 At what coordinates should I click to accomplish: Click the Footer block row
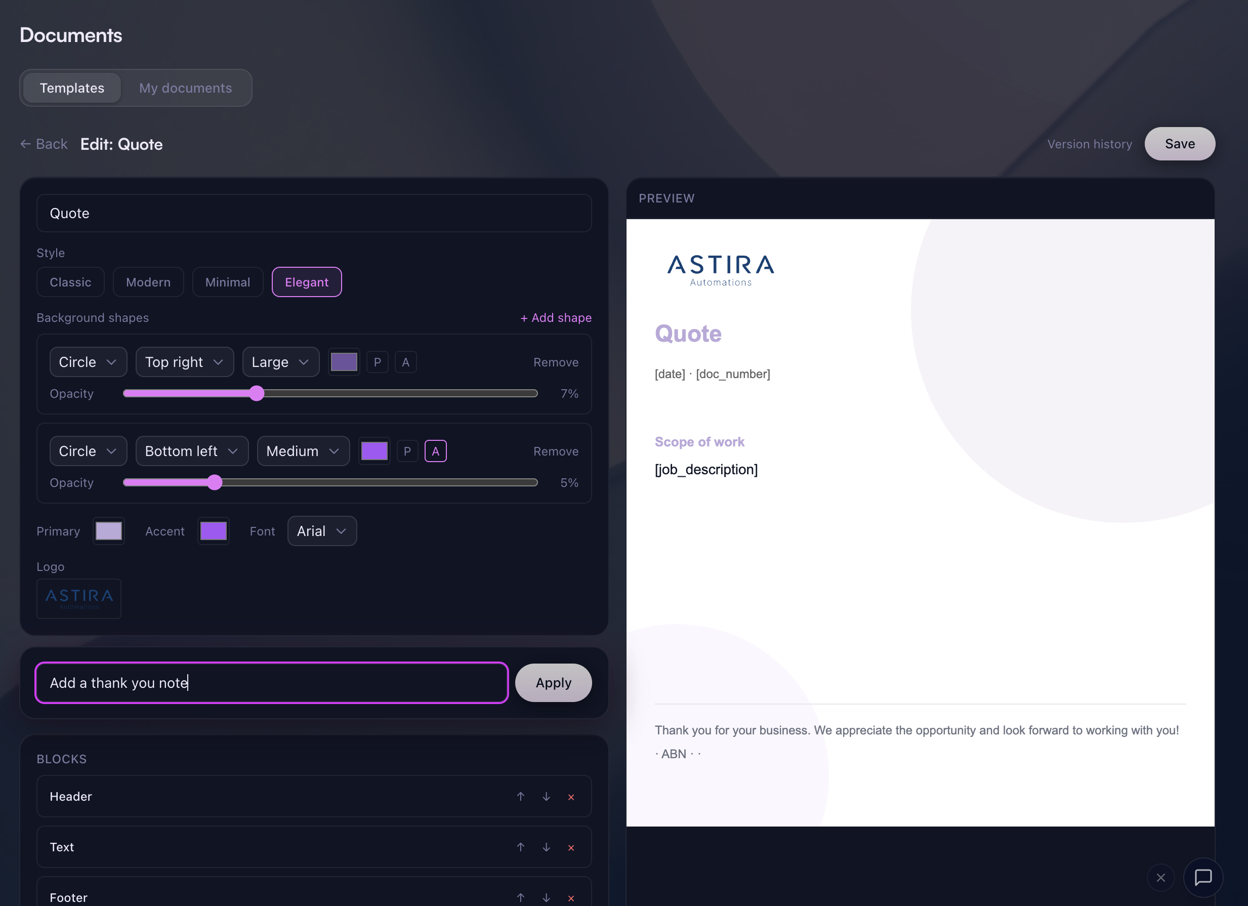coord(314,892)
